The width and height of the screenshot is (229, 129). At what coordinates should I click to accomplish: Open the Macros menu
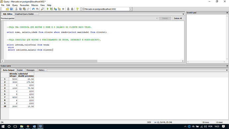coord(35,5)
